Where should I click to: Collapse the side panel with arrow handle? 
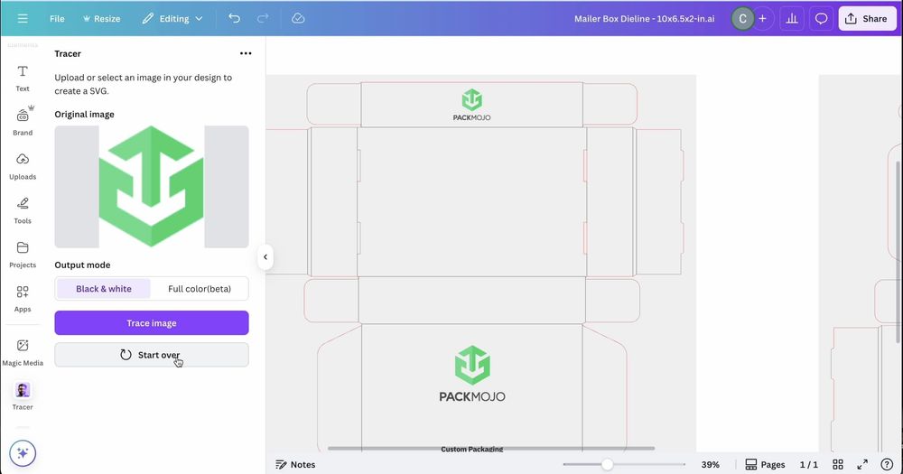pos(265,256)
